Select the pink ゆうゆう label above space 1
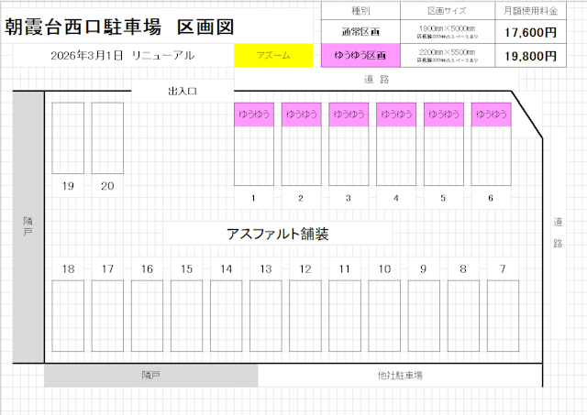This screenshot has height=415, width=587. (x=252, y=115)
